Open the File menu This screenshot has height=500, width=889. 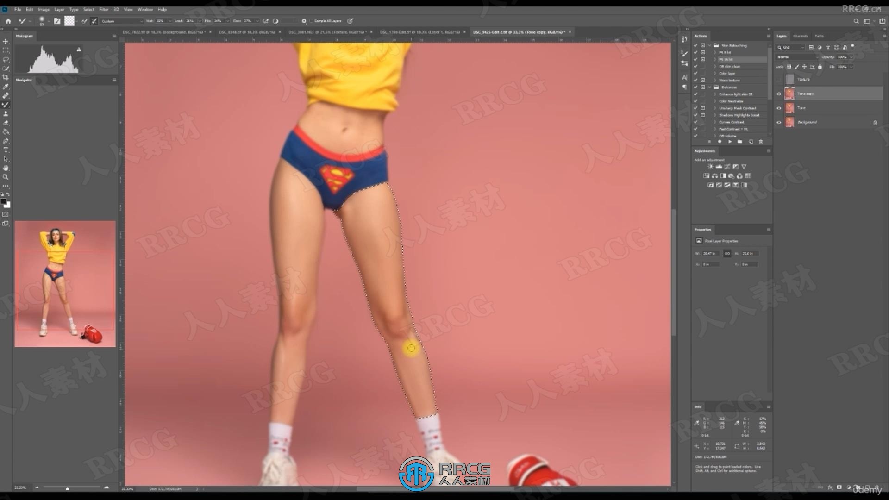(17, 9)
